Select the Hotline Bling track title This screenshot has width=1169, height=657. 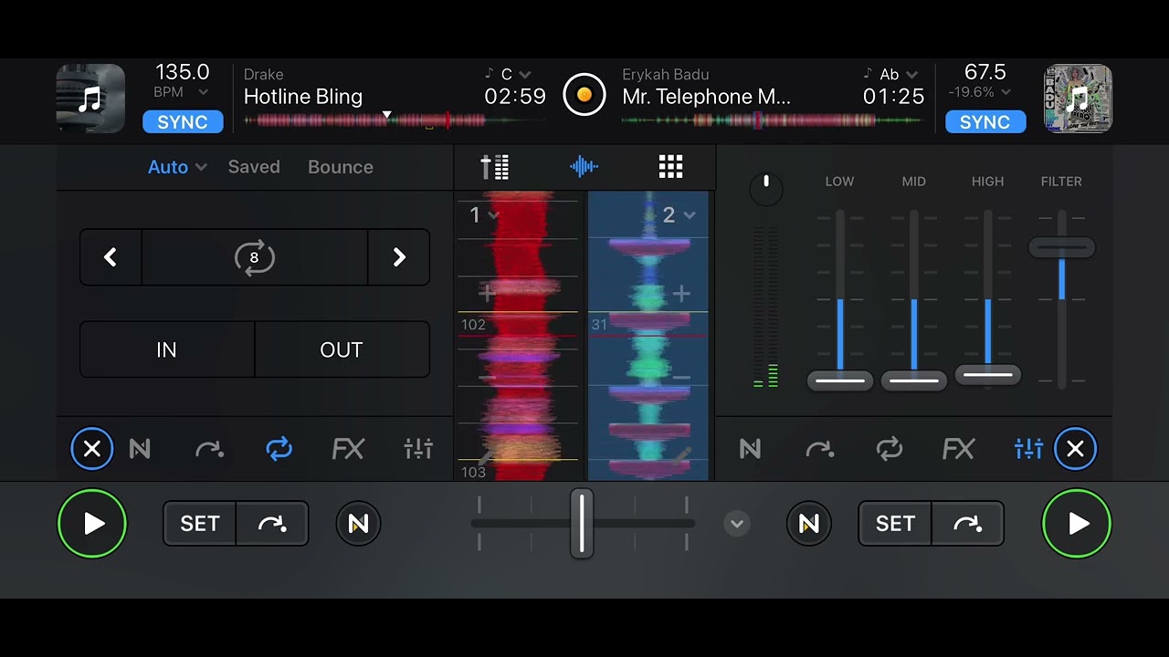pyautogui.click(x=303, y=97)
